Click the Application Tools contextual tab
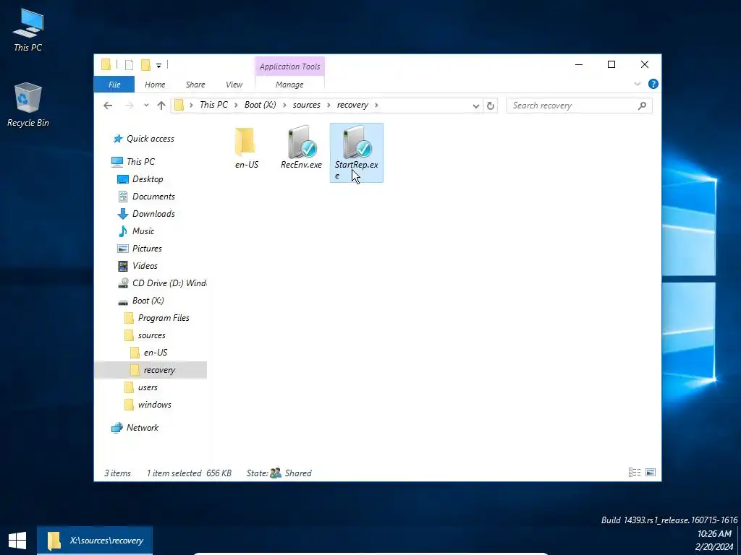This screenshot has width=741, height=555. pos(289,66)
